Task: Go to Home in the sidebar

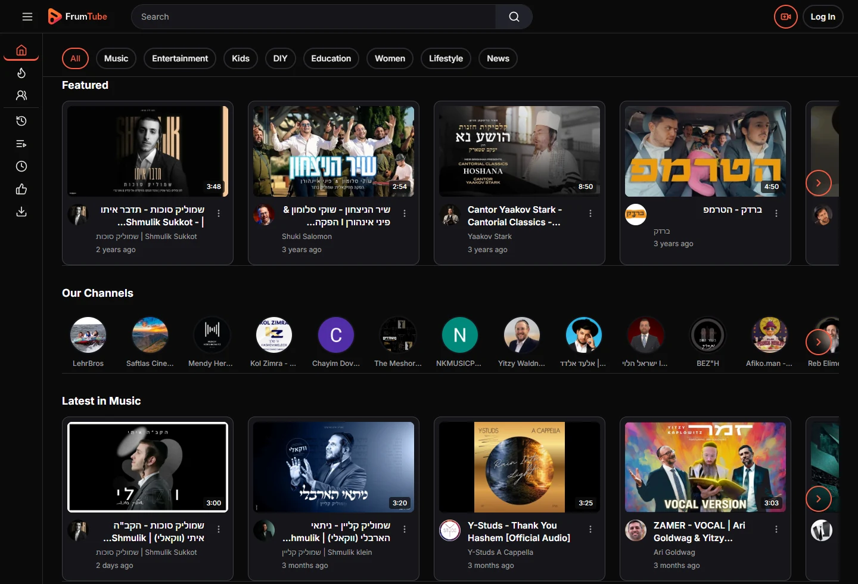Action: 21,51
